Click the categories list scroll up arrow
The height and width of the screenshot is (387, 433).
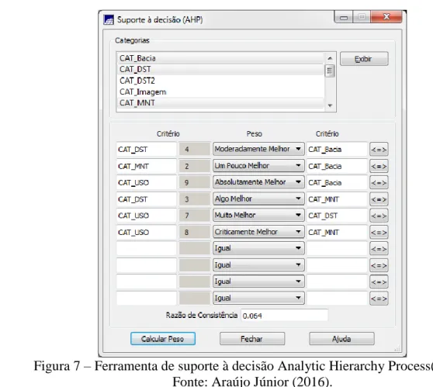330,58
